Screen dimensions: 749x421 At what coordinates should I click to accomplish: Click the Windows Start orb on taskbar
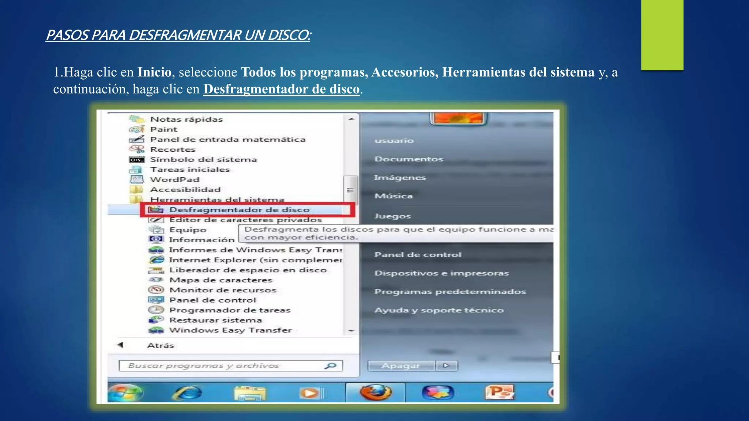(x=126, y=393)
